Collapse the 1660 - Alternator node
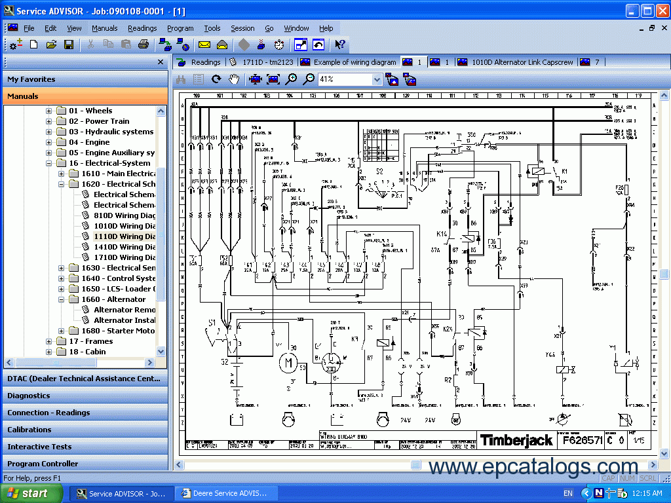The image size is (671, 503). coord(61,300)
